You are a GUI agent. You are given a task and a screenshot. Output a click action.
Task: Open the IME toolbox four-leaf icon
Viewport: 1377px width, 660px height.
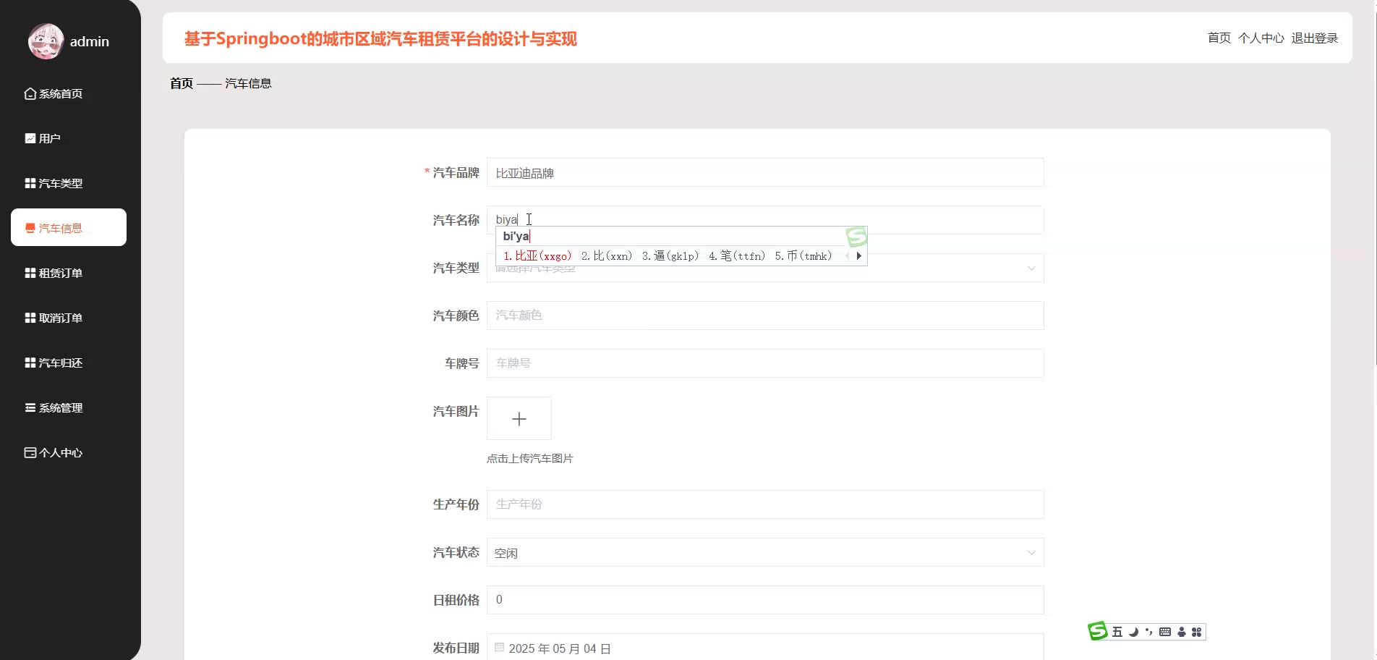coord(1196,632)
